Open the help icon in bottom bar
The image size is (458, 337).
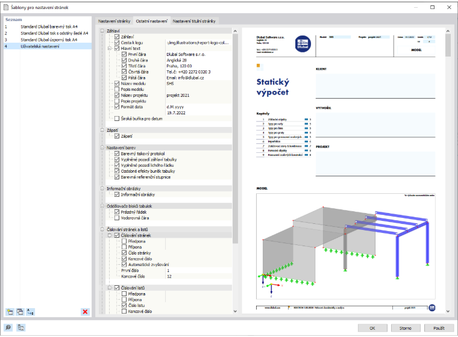click(x=8, y=327)
